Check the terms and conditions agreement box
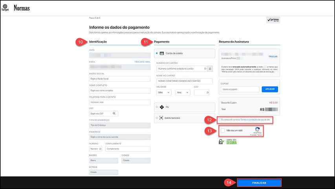The height and width of the screenshot is (189, 335). click(220, 119)
